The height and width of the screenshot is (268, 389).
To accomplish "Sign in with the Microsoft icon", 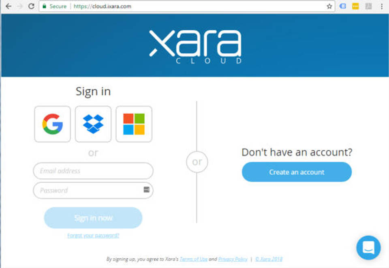I will coord(134,124).
